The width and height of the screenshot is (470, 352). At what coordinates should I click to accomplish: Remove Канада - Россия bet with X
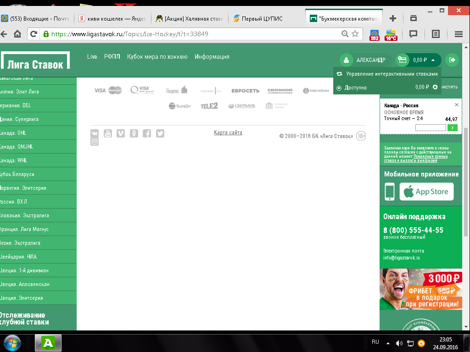(457, 105)
